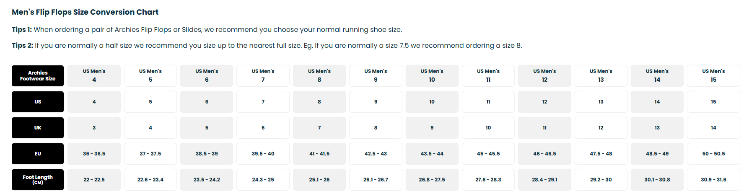Viewport: 749px width, 194px height.
Task: Click the "Men's Flip Flops Size Conversion Chart" heading
Action: (x=85, y=12)
